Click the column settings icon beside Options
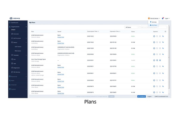Viewport: 179px width, 119px height. (165, 32)
